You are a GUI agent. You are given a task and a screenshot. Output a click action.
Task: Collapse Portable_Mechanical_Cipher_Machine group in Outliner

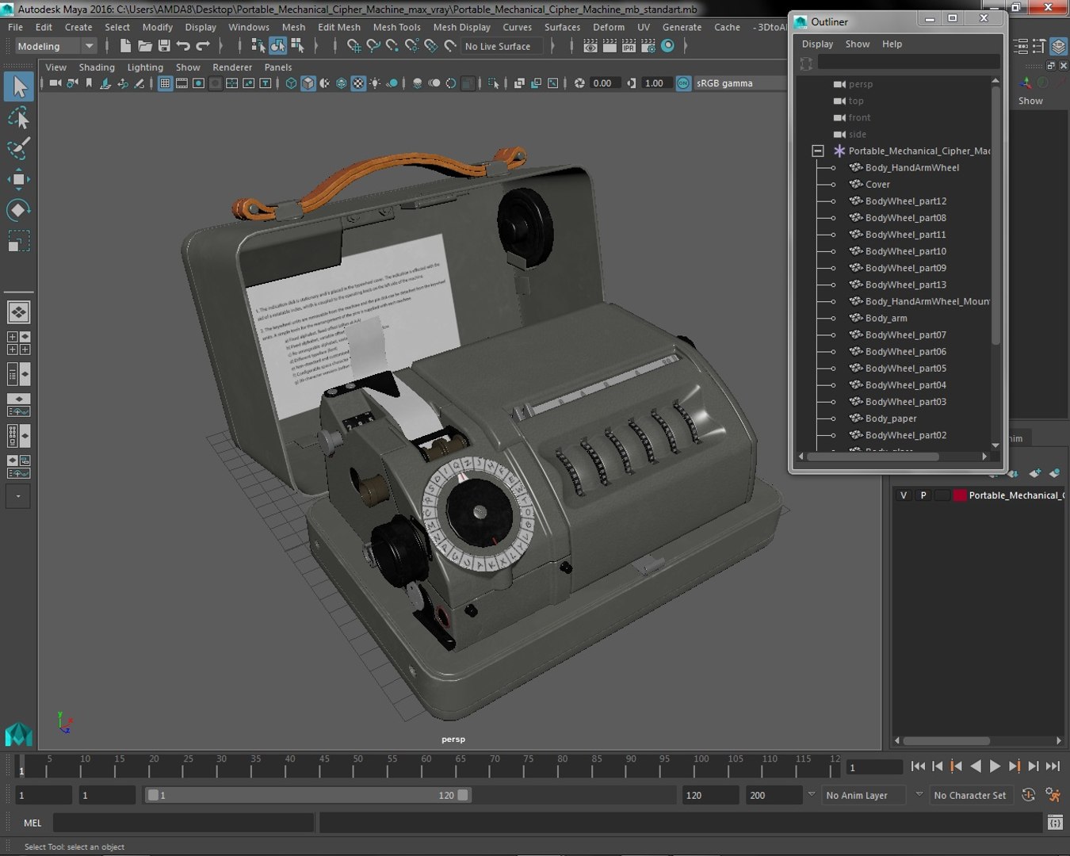(x=818, y=151)
